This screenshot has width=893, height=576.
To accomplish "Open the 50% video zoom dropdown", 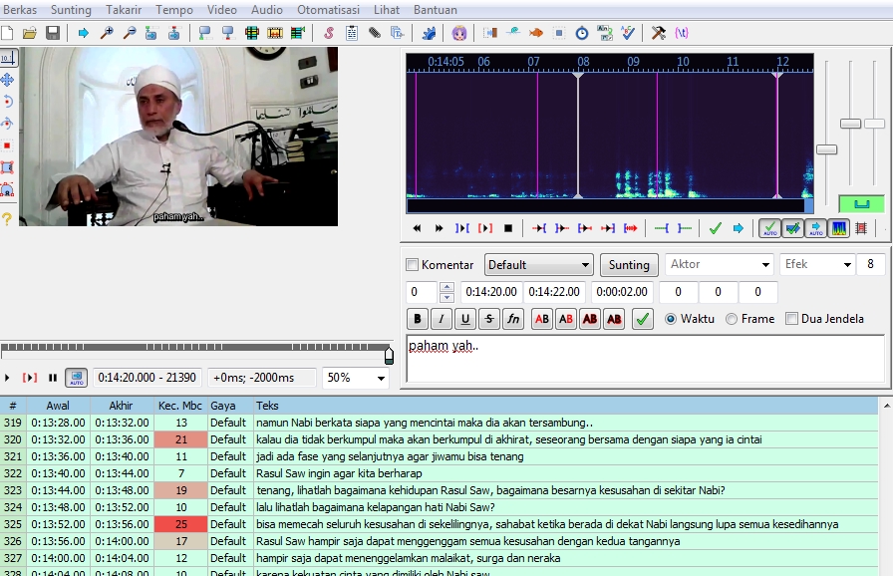I will [356, 378].
